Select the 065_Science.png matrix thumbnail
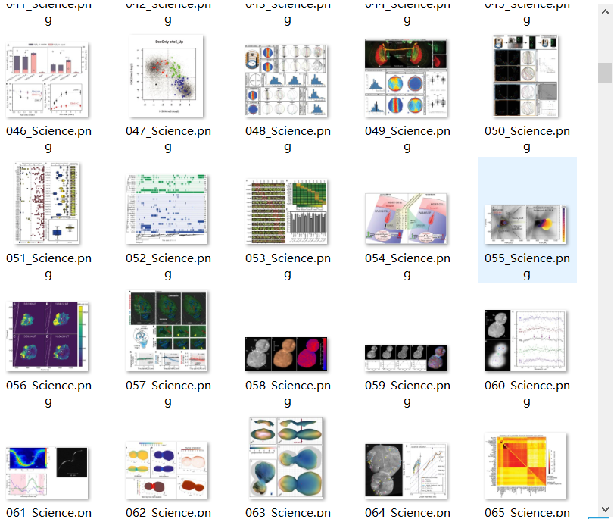The width and height of the screenshot is (614, 519). point(525,465)
